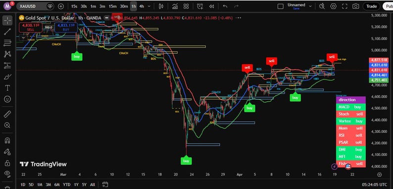Click the purple lightning event marker

pyautogui.click(x=334, y=166)
